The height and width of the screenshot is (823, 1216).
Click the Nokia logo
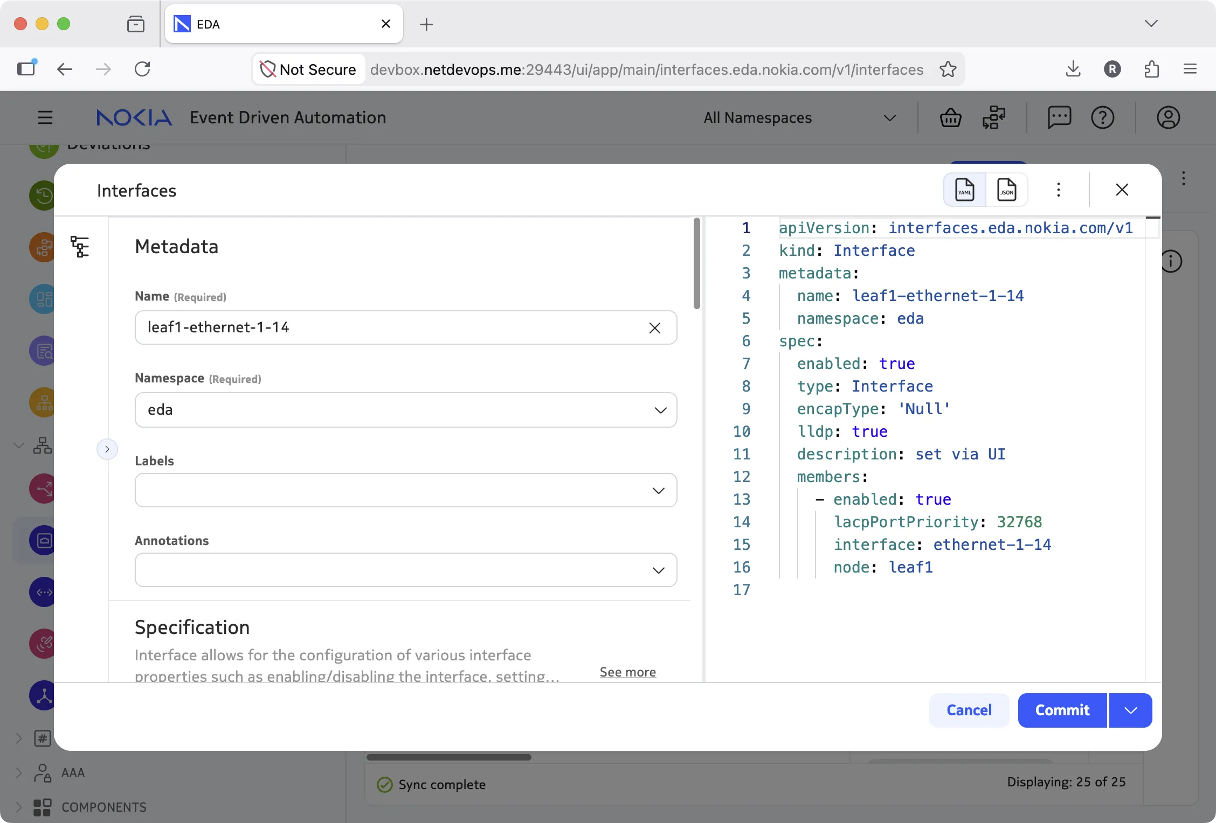click(134, 117)
